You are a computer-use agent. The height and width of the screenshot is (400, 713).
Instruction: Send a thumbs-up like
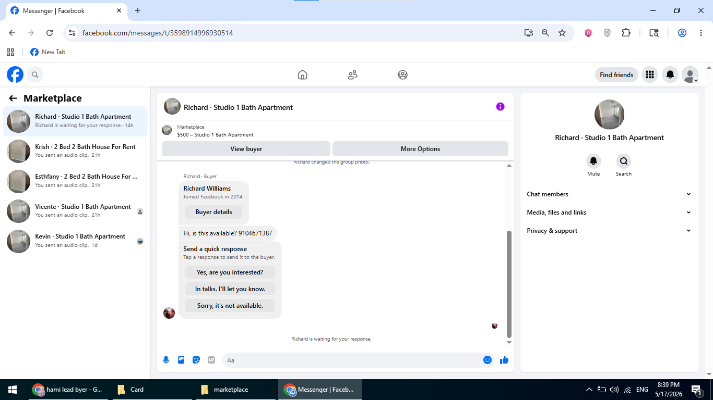pos(504,360)
